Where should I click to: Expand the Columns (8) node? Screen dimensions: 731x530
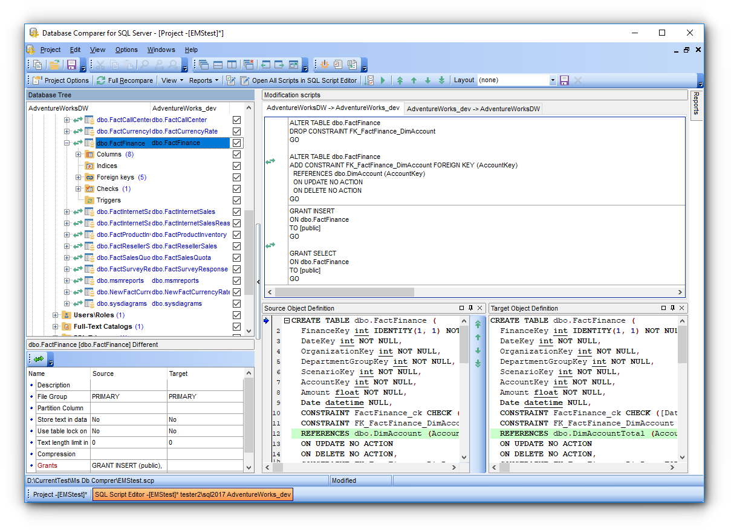pos(79,155)
